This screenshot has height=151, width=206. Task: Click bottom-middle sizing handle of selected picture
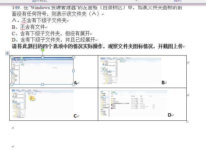pos(43,84)
